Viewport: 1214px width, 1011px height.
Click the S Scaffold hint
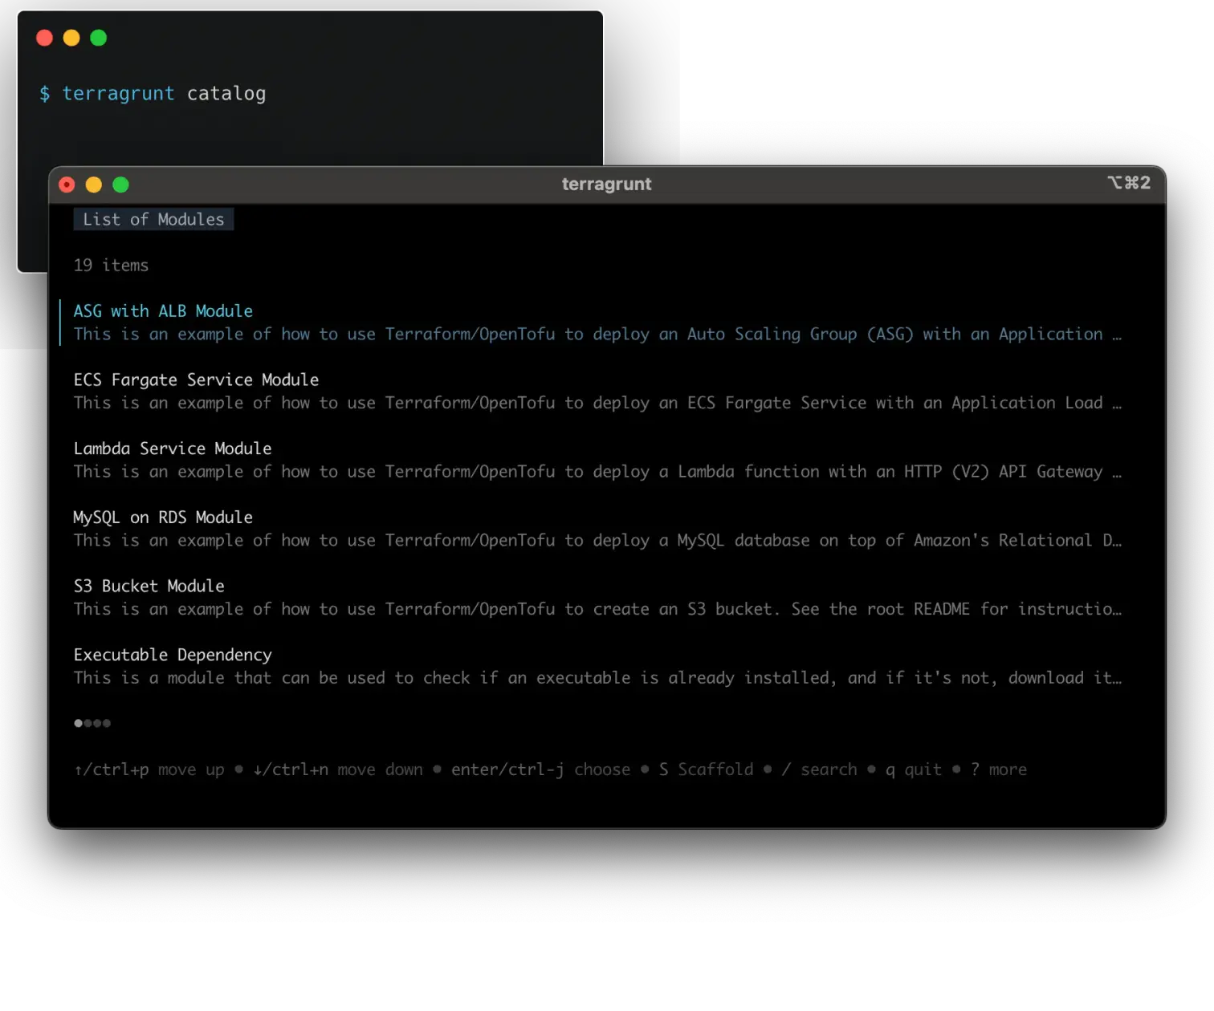point(707,770)
